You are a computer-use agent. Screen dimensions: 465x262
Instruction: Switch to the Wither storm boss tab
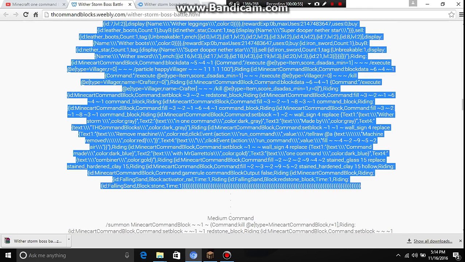coord(166,4)
